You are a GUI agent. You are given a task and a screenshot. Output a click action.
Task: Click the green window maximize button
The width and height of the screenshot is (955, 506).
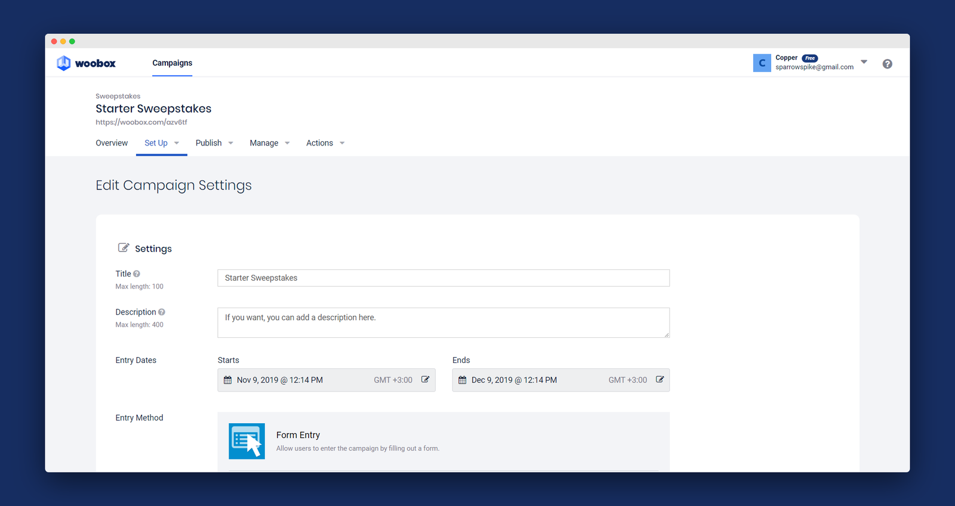72,41
